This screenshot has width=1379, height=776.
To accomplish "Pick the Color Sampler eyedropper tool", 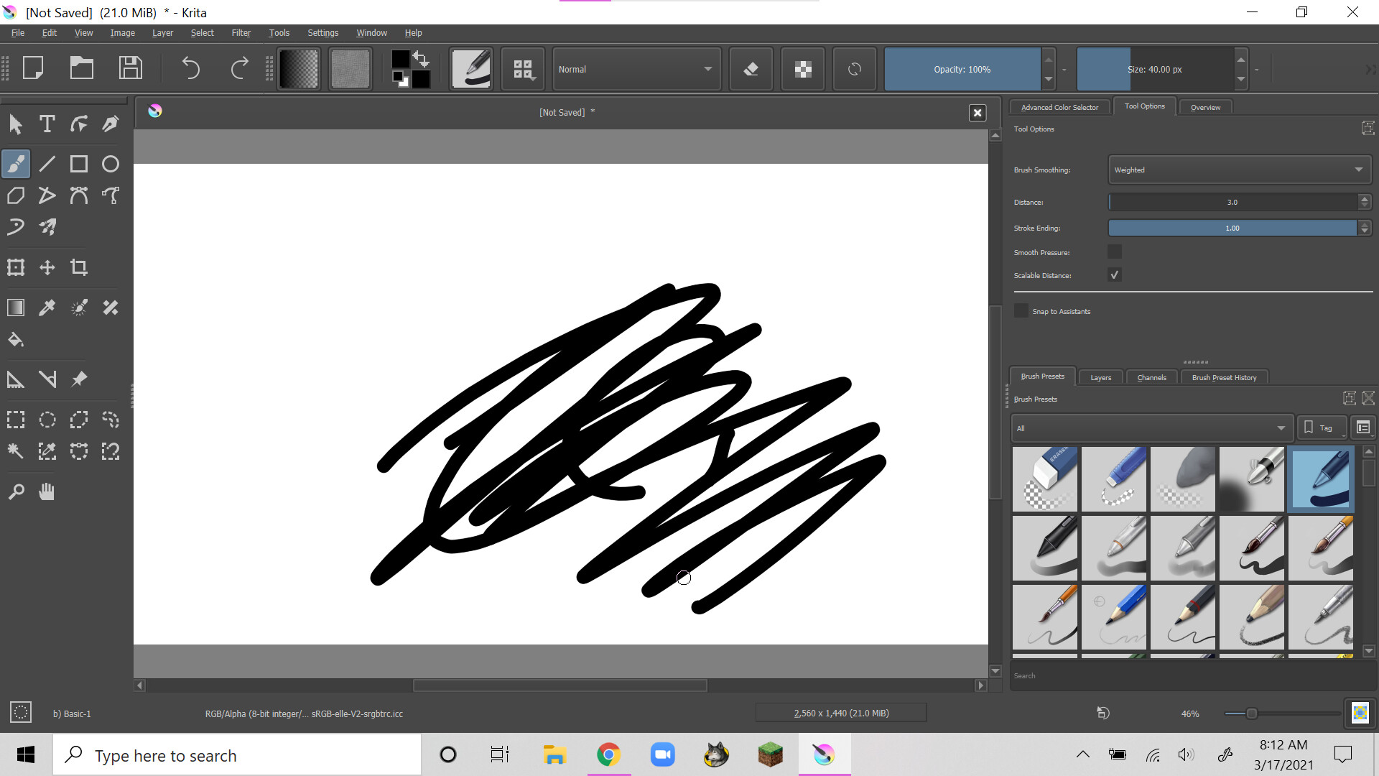I will [47, 308].
